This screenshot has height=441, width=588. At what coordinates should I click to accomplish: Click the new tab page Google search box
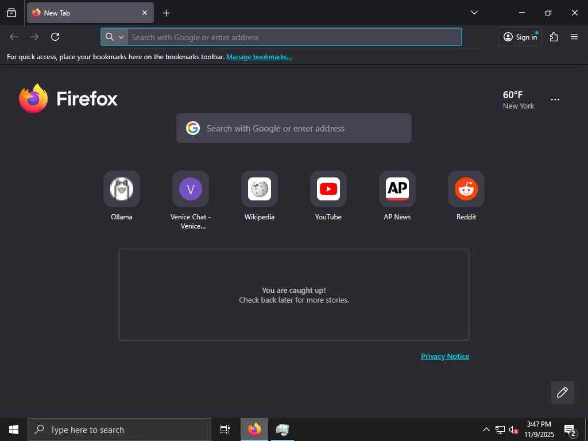293,128
